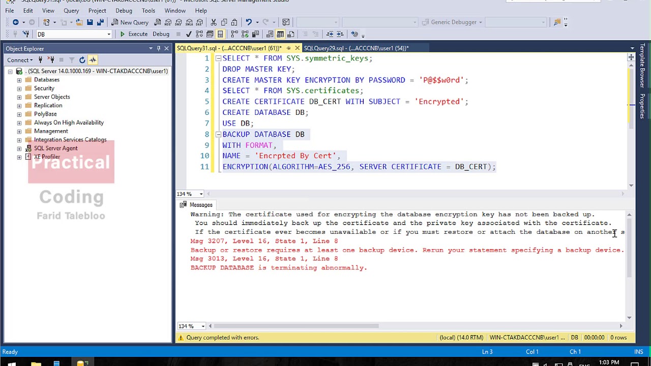The image size is (651, 366).
Task: Run the query with Execute
Action: click(x=133, y=34)
